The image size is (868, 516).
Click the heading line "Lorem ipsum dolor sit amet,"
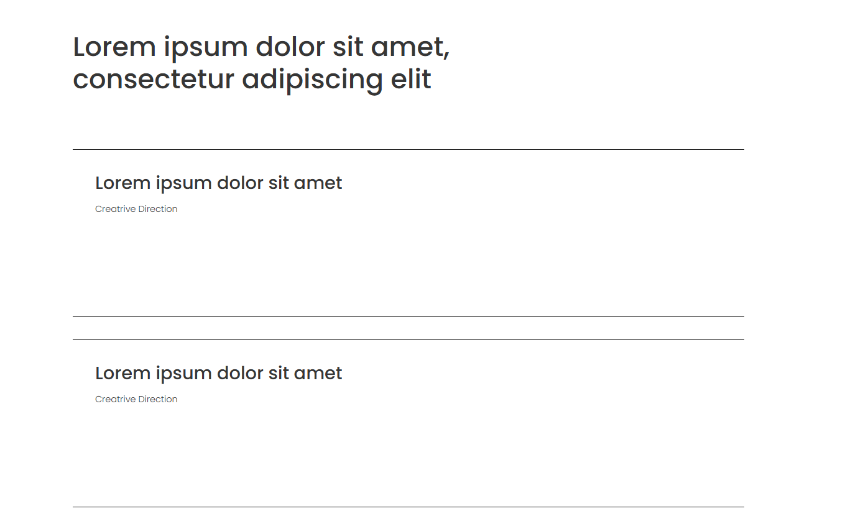[x=261, y=47]
